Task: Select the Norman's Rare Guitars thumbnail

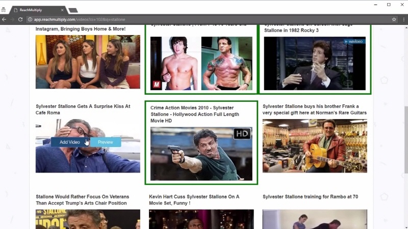Action: point(315,146)
